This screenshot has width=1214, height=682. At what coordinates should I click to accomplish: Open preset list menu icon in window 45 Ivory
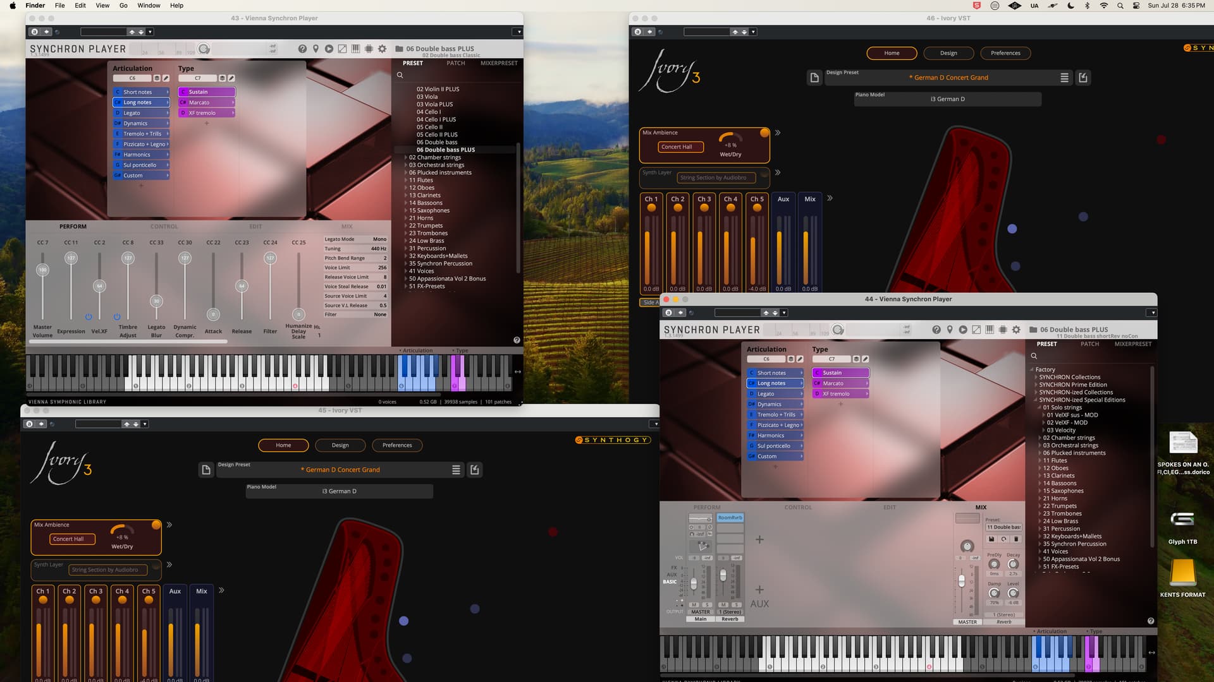[456, 470]
